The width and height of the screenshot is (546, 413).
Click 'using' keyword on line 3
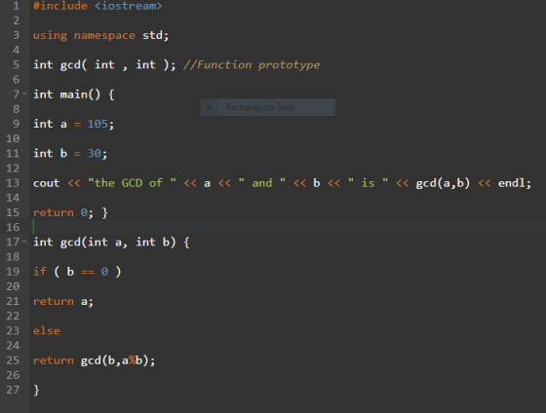pyautogui.click(x=50, y=35)
